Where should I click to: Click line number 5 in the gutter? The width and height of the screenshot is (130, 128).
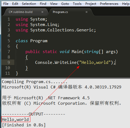pos(9,41)
